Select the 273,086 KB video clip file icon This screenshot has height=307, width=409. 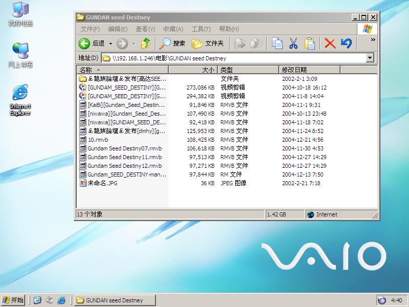83,87
